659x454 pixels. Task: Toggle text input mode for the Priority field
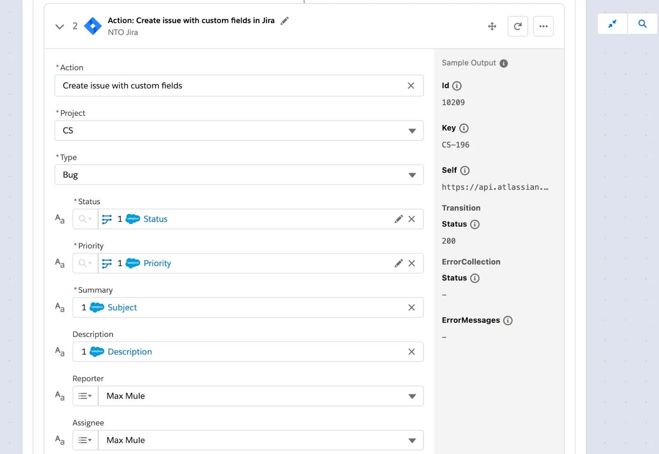pos(59,263)
